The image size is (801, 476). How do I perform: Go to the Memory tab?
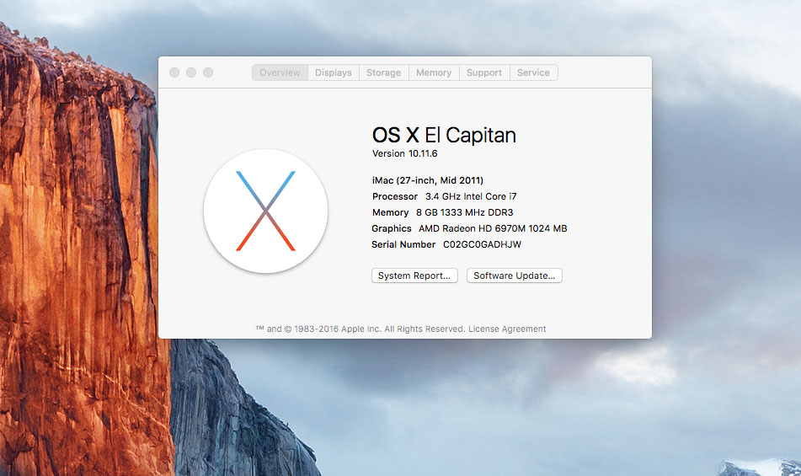pos(434,72)
